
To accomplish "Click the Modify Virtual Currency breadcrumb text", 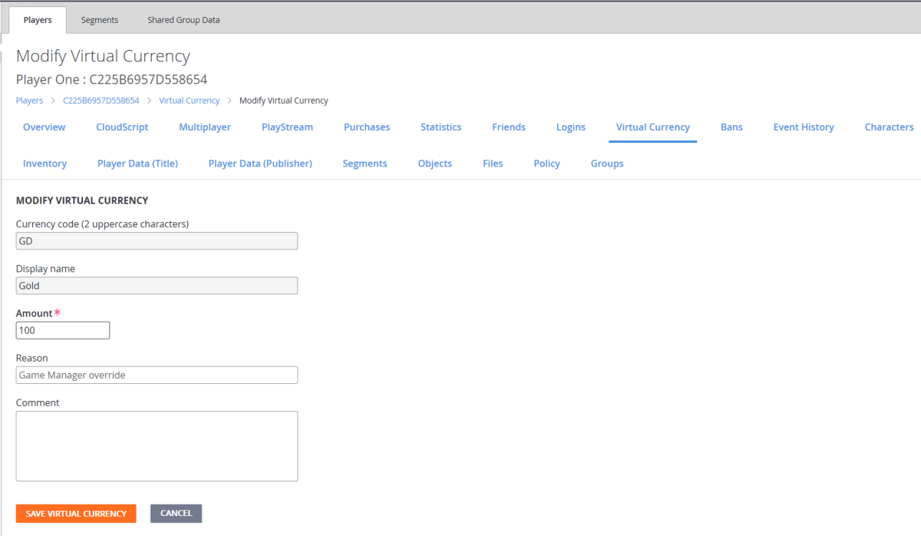I will click(x=284, y=101).
